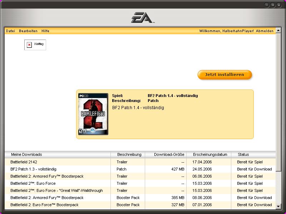The width and height of the screenshot is (286, 214).
Task: Click the Abmelden link
Action: point(265,31)
